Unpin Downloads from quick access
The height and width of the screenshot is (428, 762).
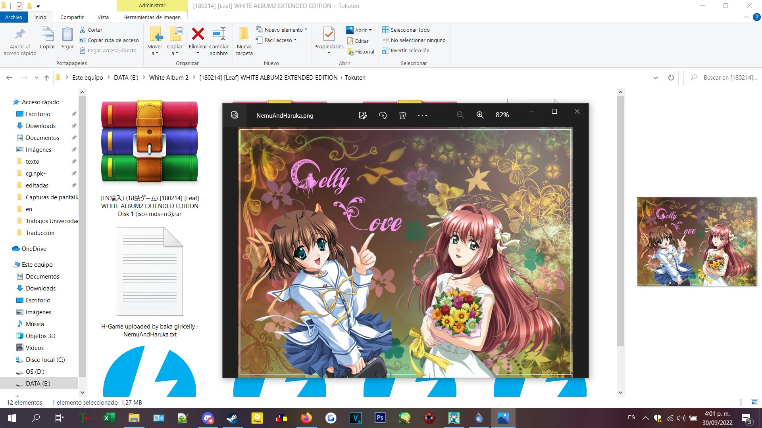click(x=74, y=126)
